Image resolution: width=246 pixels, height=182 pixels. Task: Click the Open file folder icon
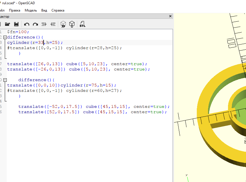click(x=7, y=24)
